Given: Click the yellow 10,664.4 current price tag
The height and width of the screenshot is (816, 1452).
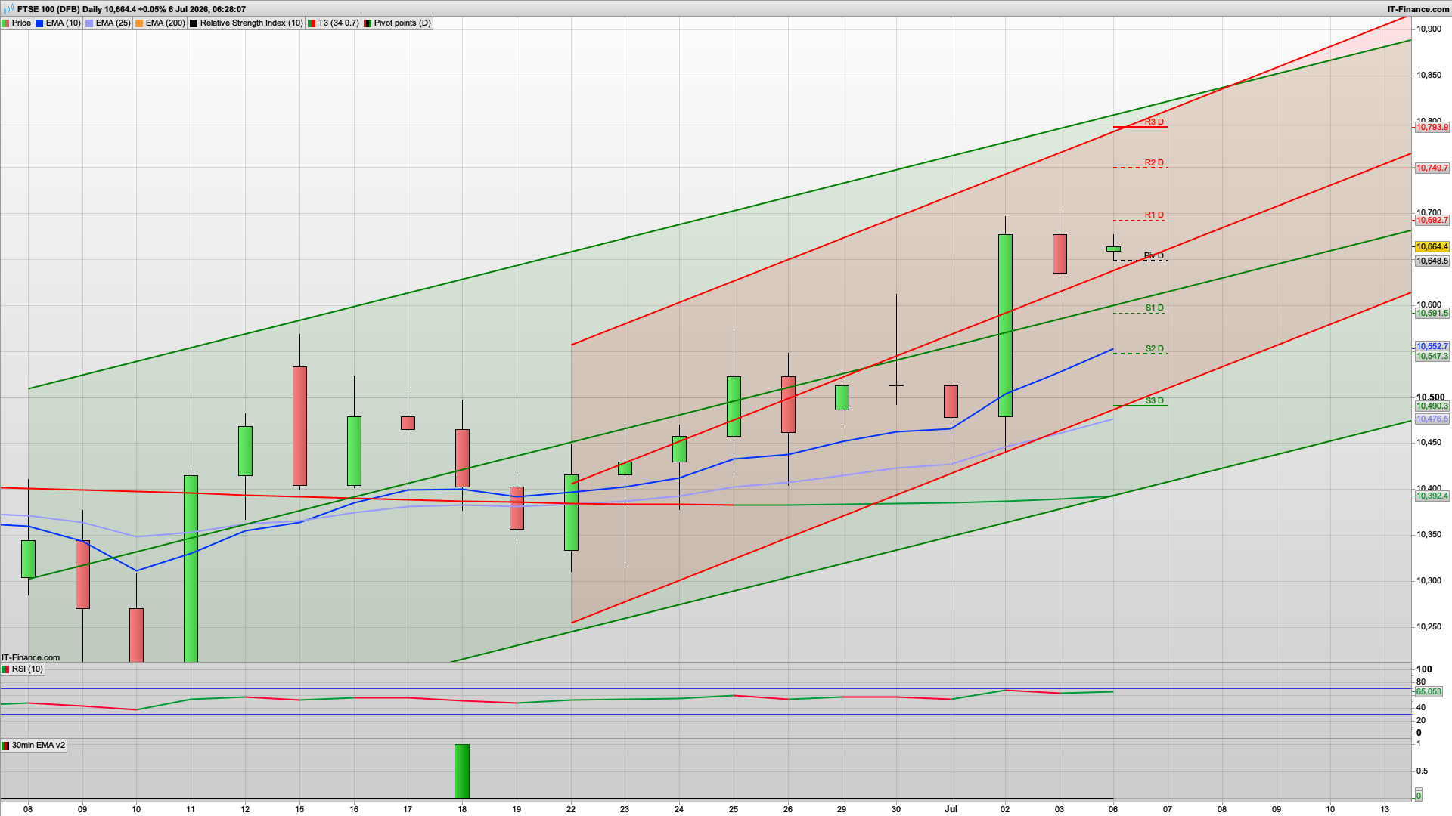Looking at the screenshot, I should [x=1432, y=247].
